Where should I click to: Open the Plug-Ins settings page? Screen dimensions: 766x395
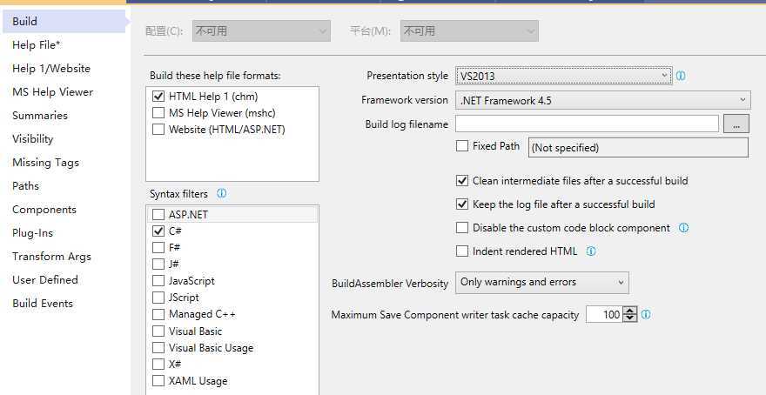tap(32, 233)
